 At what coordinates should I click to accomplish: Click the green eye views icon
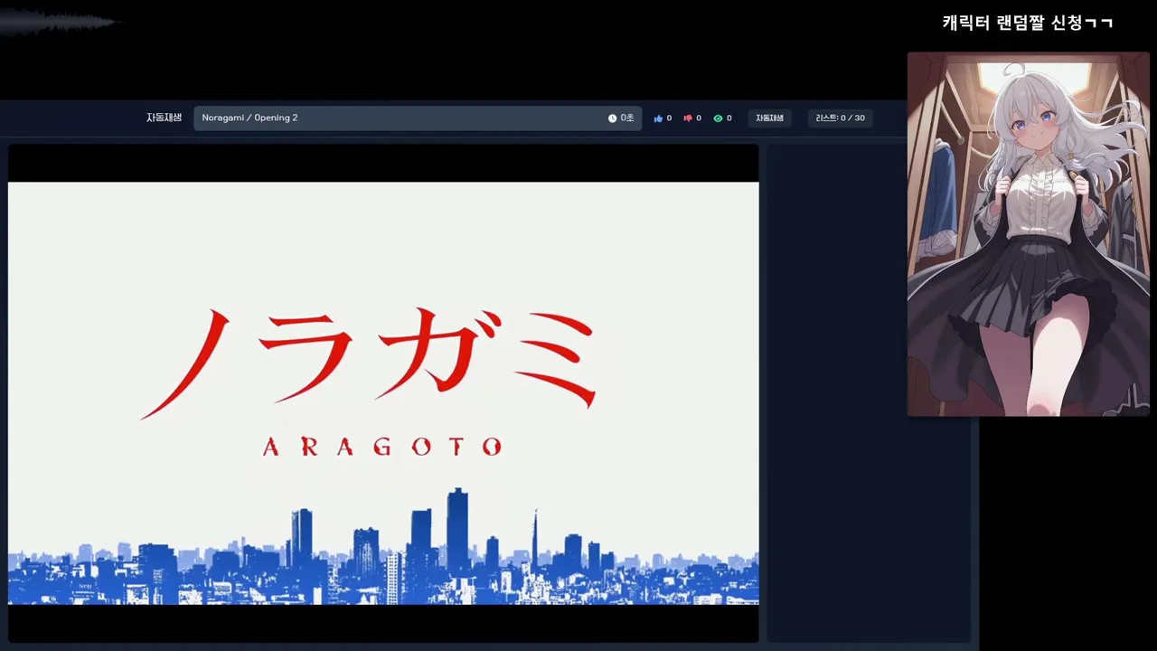pyautogui.click(x=718, y=118)
